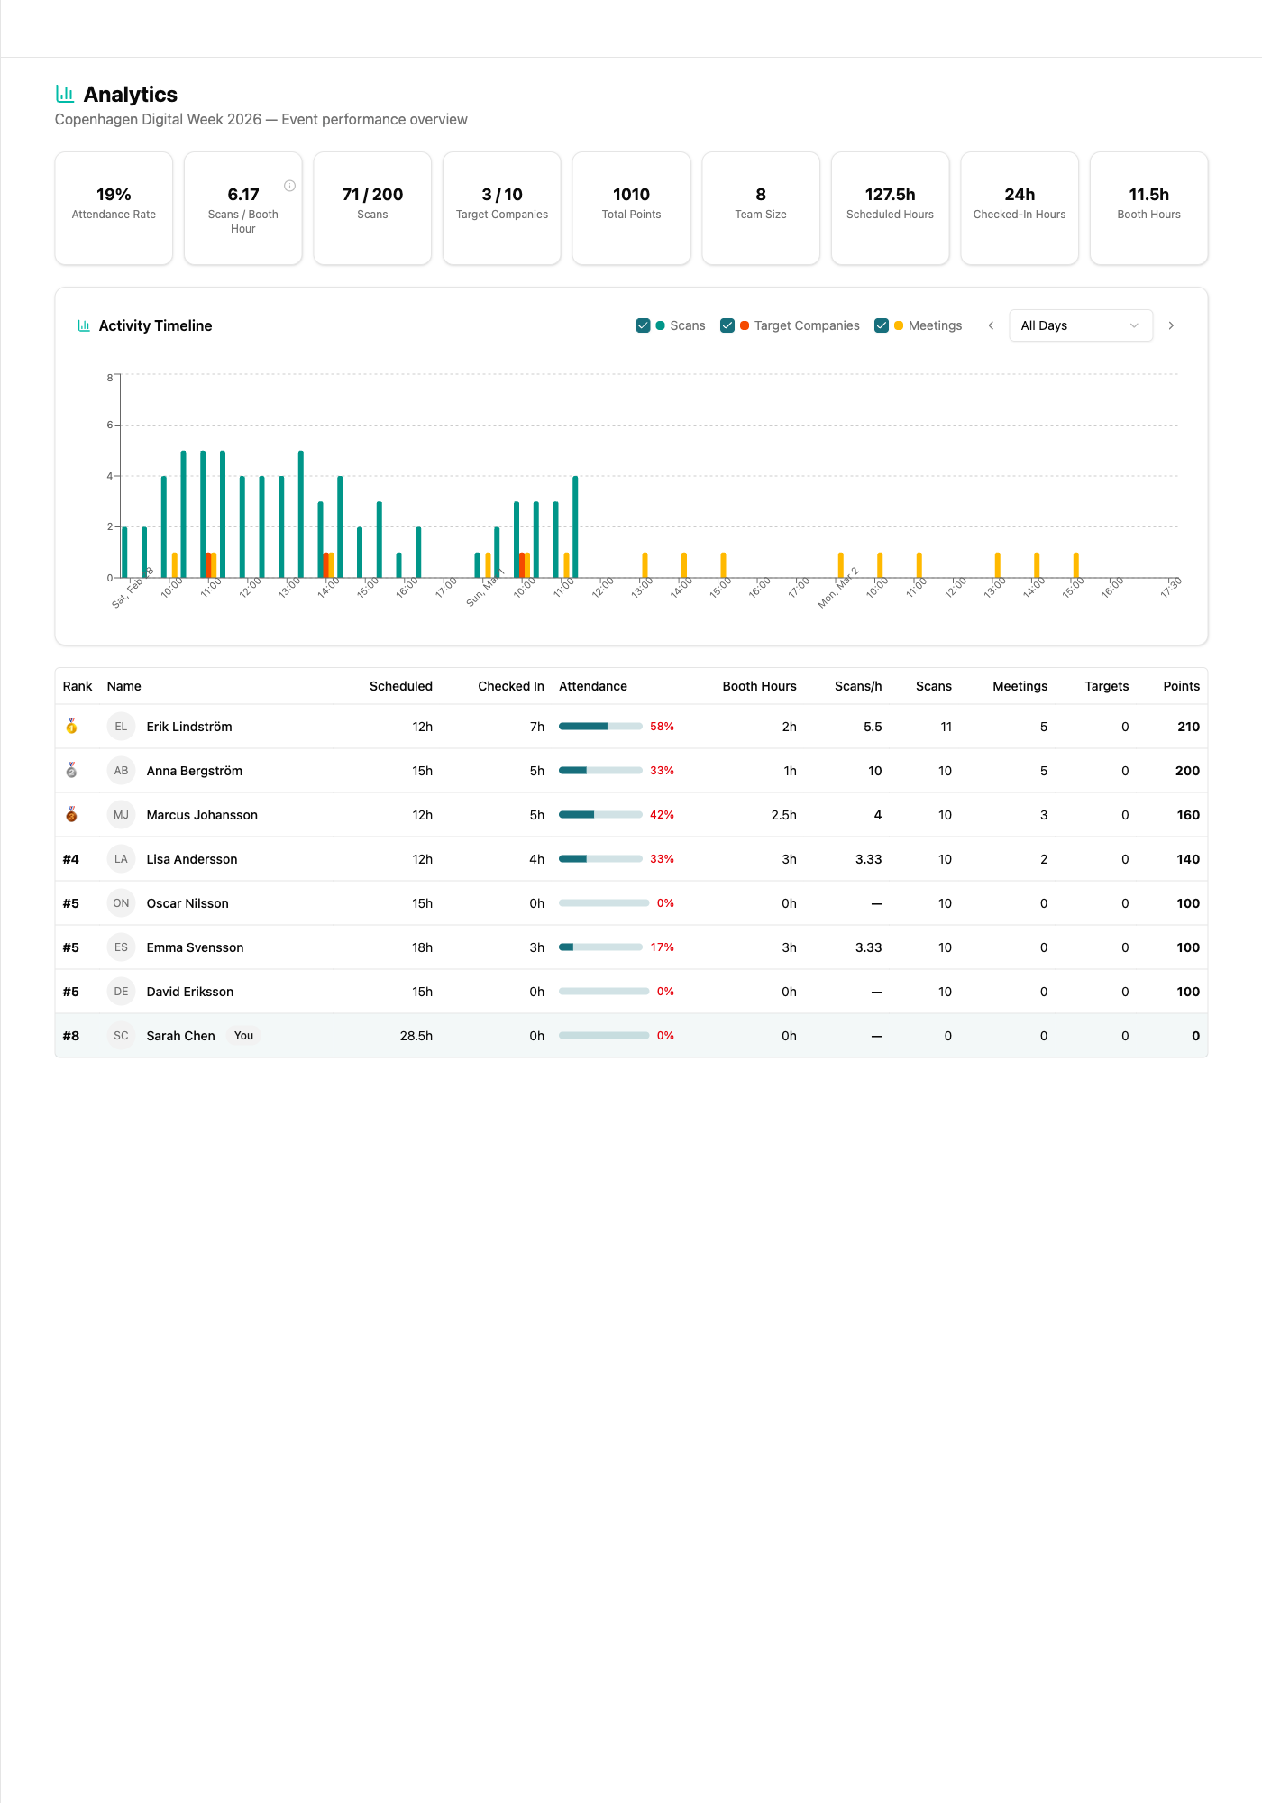
Task: Click the 3 / 10 Target Companies card
Action: pos(502,208)
